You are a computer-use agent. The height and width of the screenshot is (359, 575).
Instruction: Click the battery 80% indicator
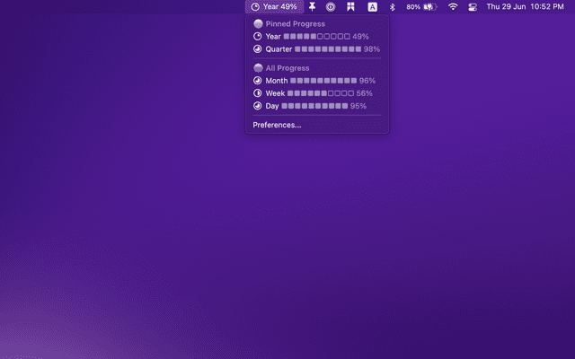click(420, 6)
